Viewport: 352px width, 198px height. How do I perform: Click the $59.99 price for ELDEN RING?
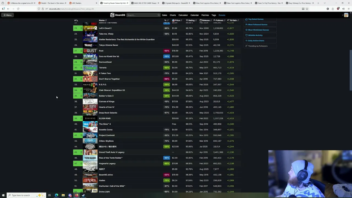(175, 119)
